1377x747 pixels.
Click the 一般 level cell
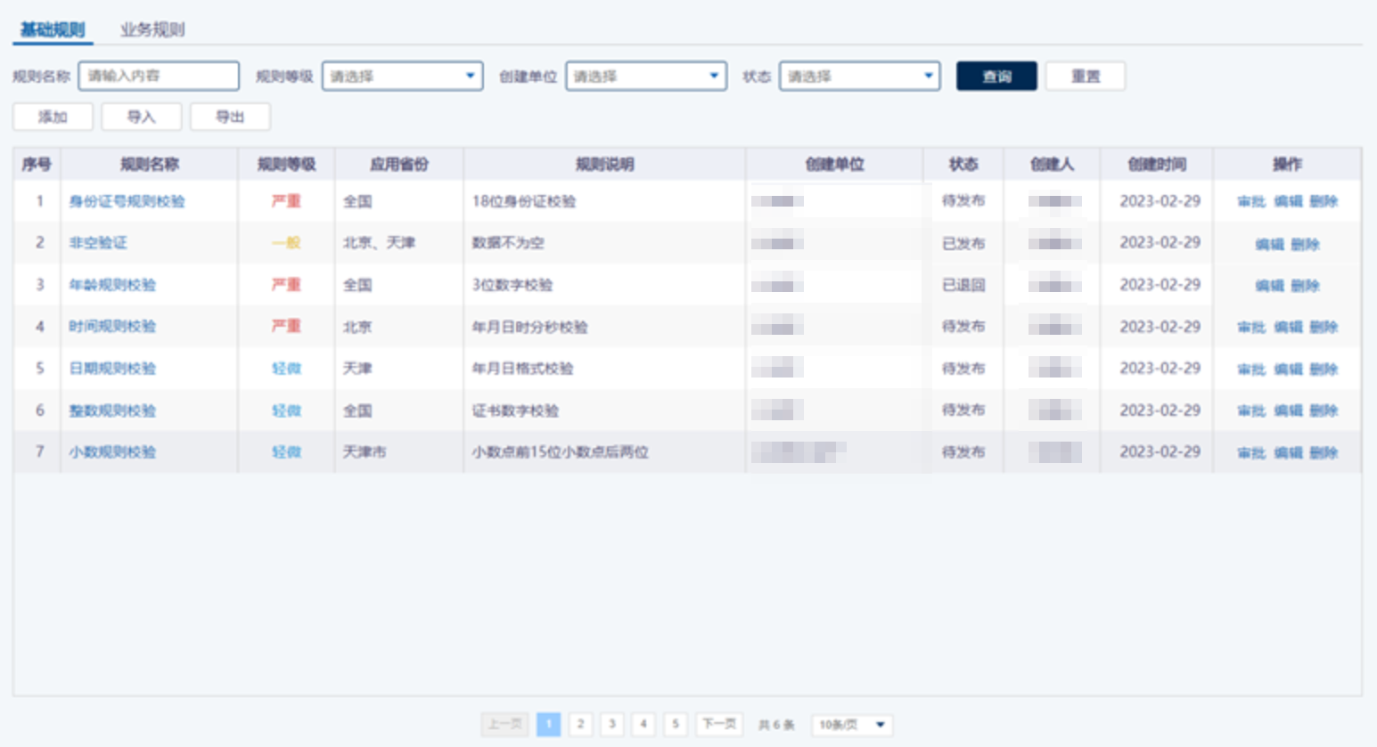[286, 242]
